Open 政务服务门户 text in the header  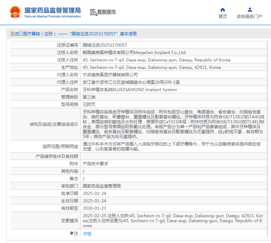click(x=249, y=17)
